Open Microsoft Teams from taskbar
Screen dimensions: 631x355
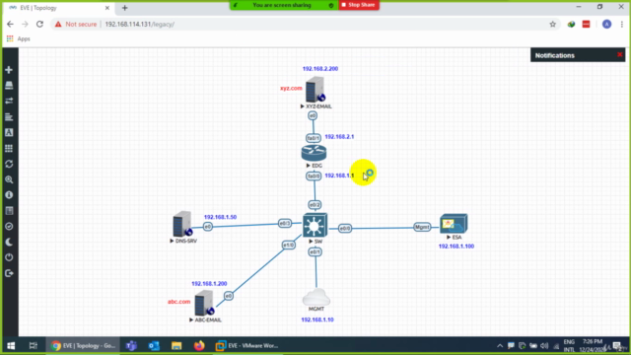coord(131,345)
